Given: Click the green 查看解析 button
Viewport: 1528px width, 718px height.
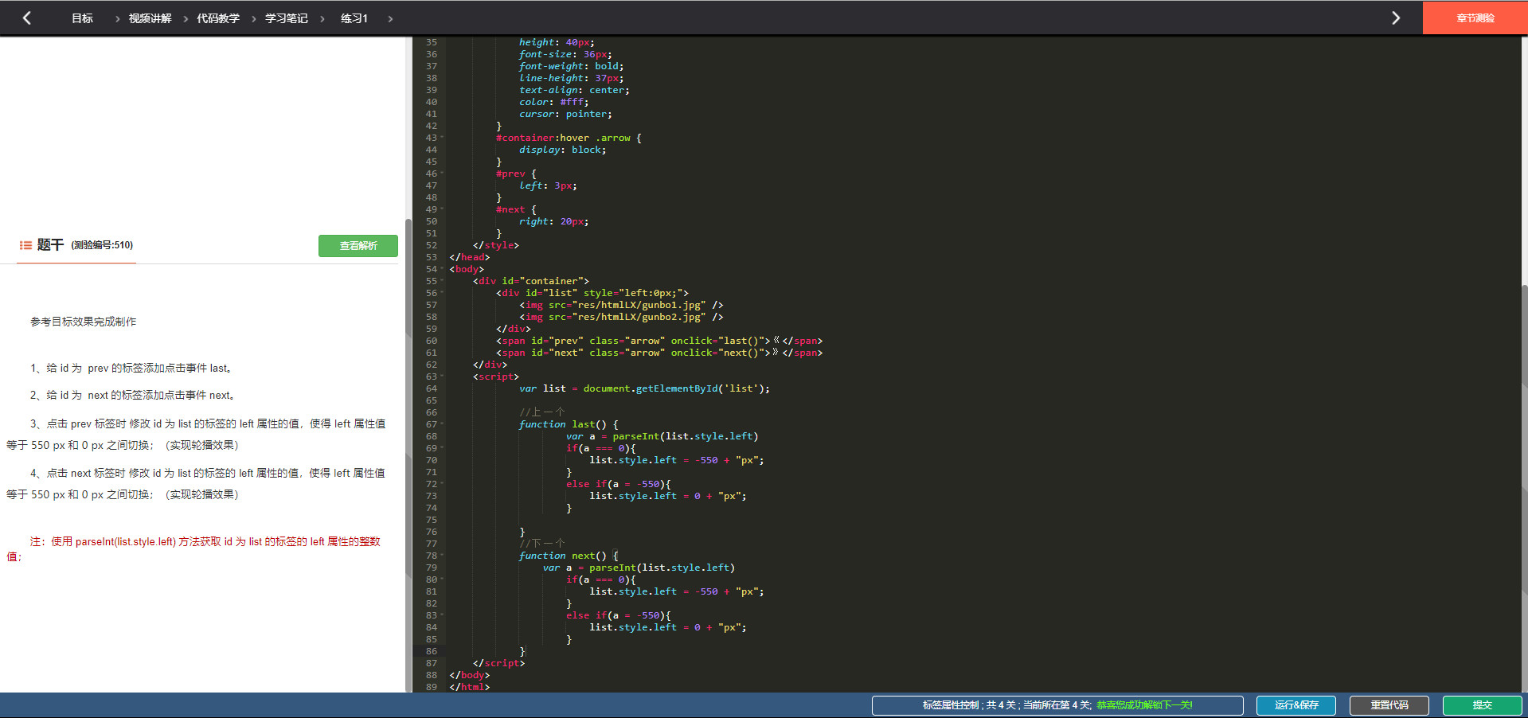Looking at the screenshot, I should click(x=358, y=246).
